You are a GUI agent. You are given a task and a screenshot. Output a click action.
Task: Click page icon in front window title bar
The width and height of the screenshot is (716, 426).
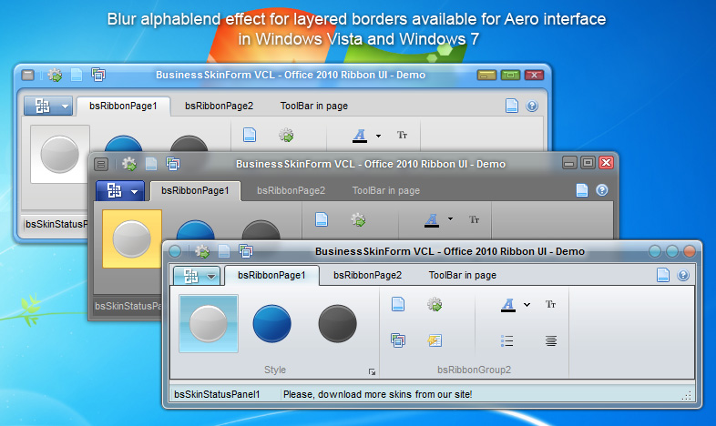(224, 251)
